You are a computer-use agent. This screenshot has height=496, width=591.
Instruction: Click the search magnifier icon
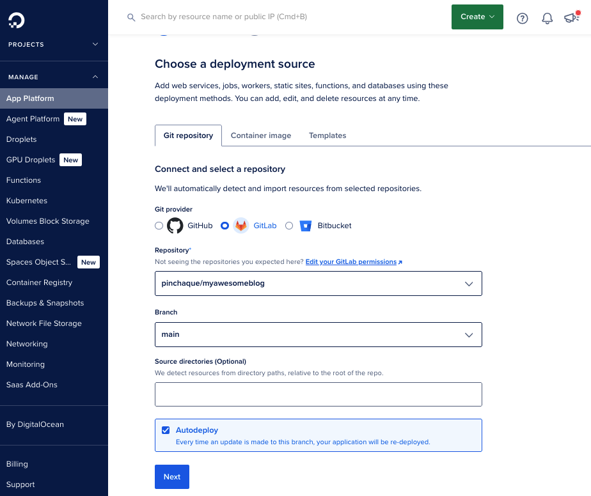coord(132,17)
